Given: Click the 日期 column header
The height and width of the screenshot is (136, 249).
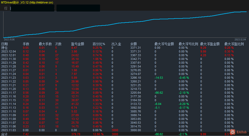Looking at the screenshot, I should [x=5, y=44].
